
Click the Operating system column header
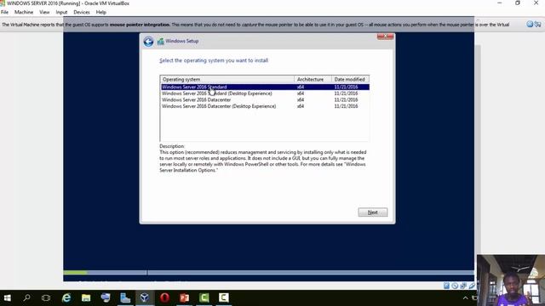coord(227,79)
